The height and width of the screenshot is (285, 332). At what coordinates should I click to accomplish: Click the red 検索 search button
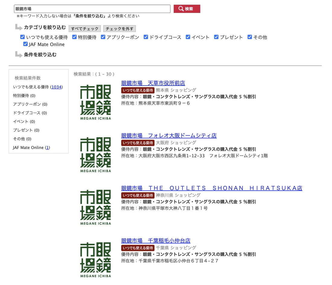point(187,9)
